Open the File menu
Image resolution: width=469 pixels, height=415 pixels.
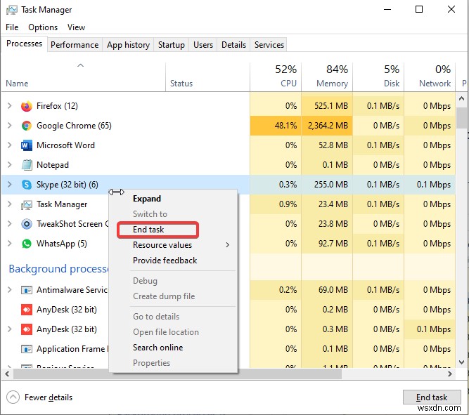(12, 27)
